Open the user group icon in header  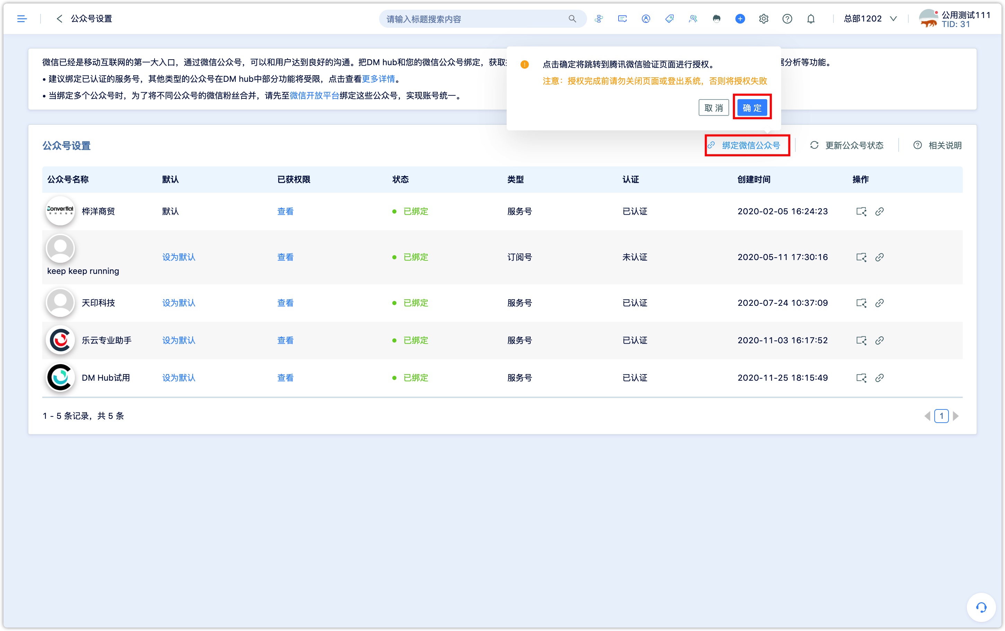(x=693, y=19)
